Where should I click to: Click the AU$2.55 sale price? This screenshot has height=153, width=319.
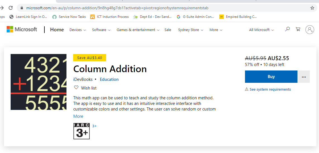(x=278, y=58)
